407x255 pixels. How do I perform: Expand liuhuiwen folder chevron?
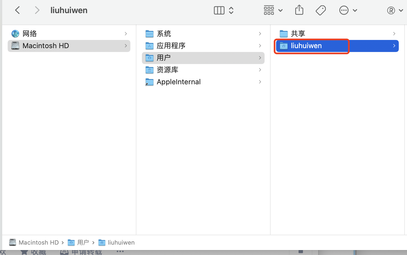tap(394, 46)
